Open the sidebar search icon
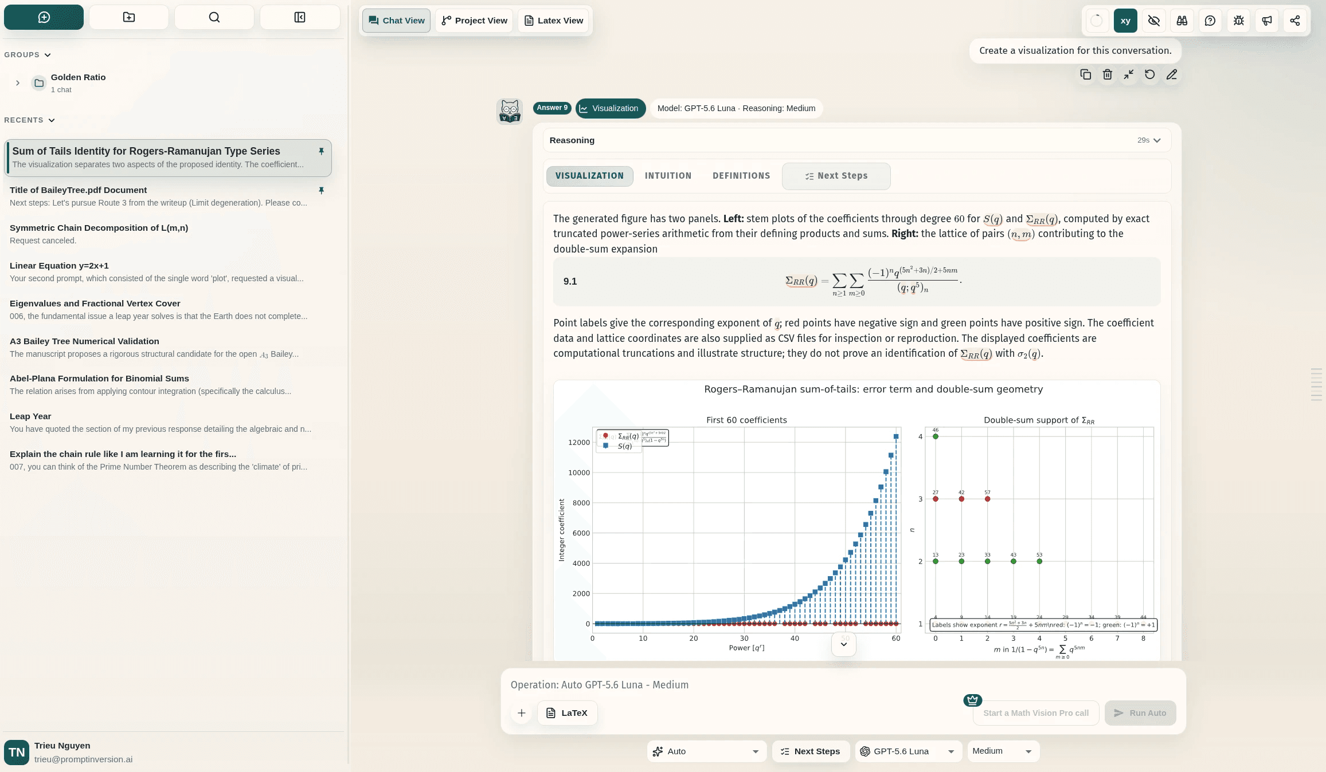This screenshot has height=772, width=1326. 214,17
